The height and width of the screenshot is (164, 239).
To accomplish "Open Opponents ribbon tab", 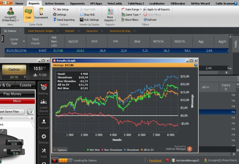I will tap(77, 3).
